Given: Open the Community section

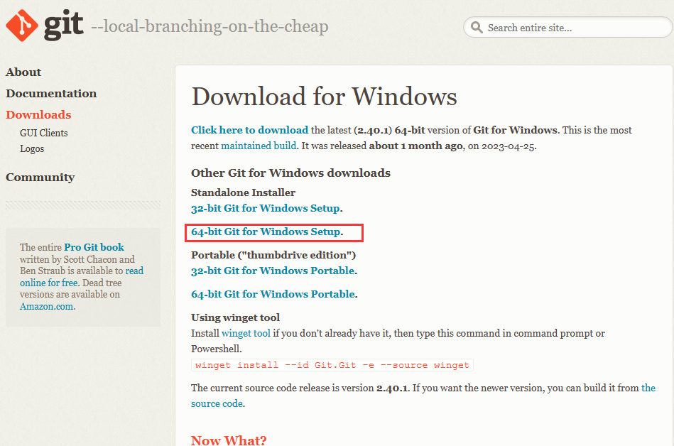Looking at the screenshot, I should click(40, 178).
